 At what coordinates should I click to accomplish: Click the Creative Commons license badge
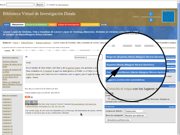[x=31, y=103]
